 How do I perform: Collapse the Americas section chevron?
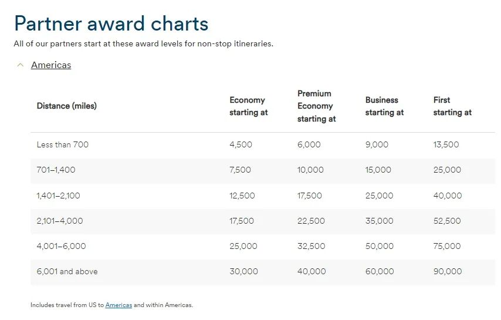tap(21, 65)
